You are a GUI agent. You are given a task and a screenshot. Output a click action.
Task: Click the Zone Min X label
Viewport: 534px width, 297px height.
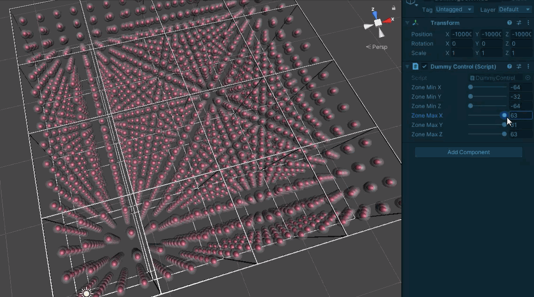point(426,87)
